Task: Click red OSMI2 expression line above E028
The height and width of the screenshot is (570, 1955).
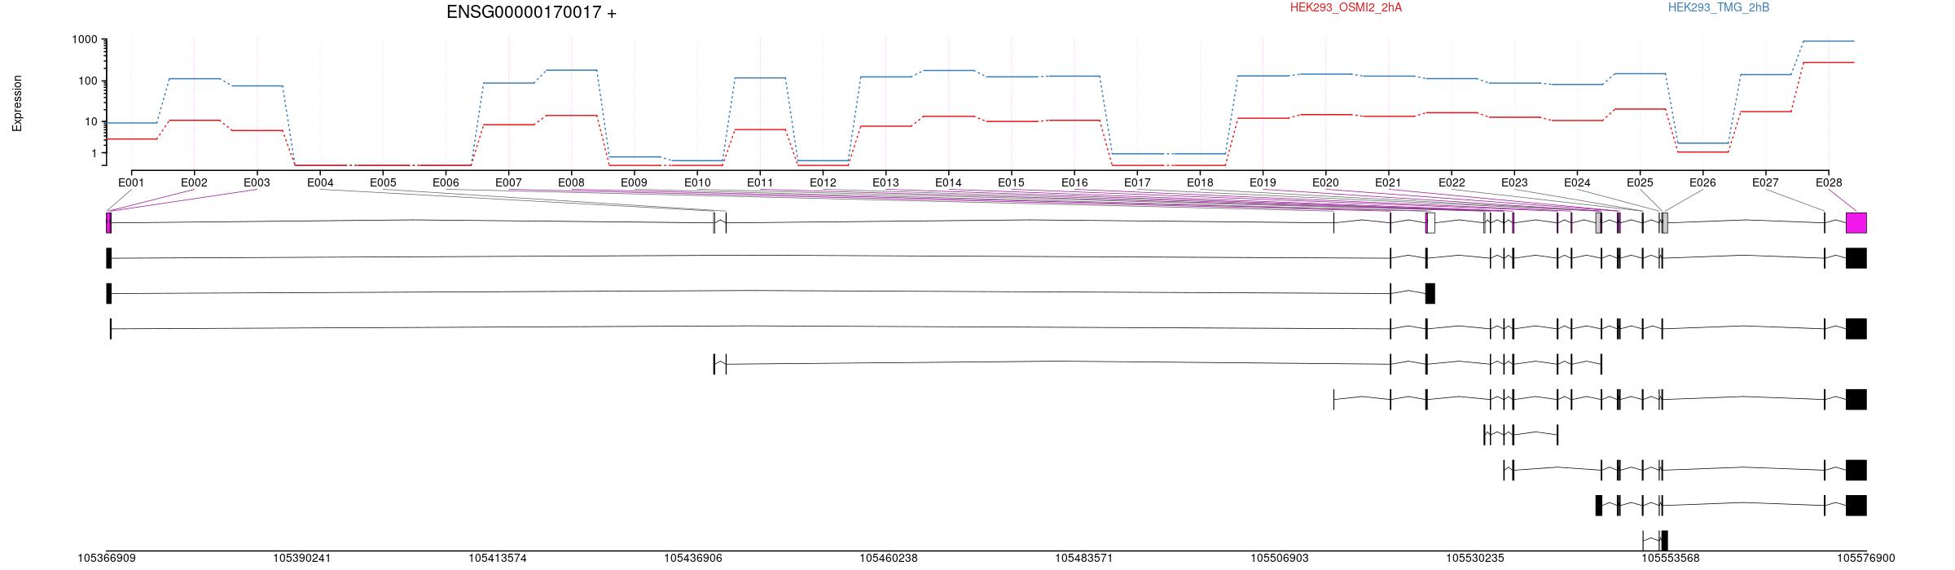Action: pyautogui.click(x=1828, y=63)
